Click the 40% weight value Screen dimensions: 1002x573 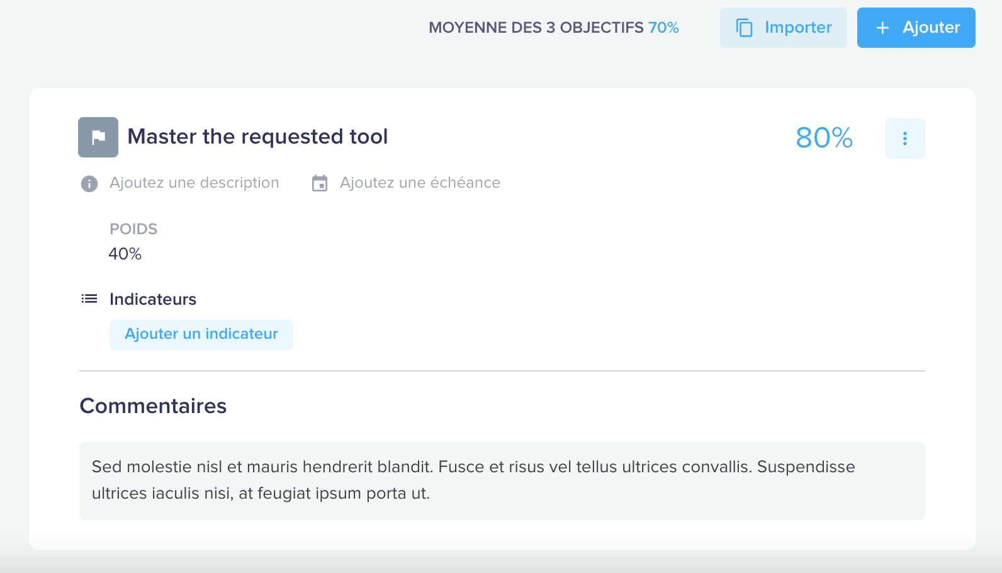click(x=125, y=254)
